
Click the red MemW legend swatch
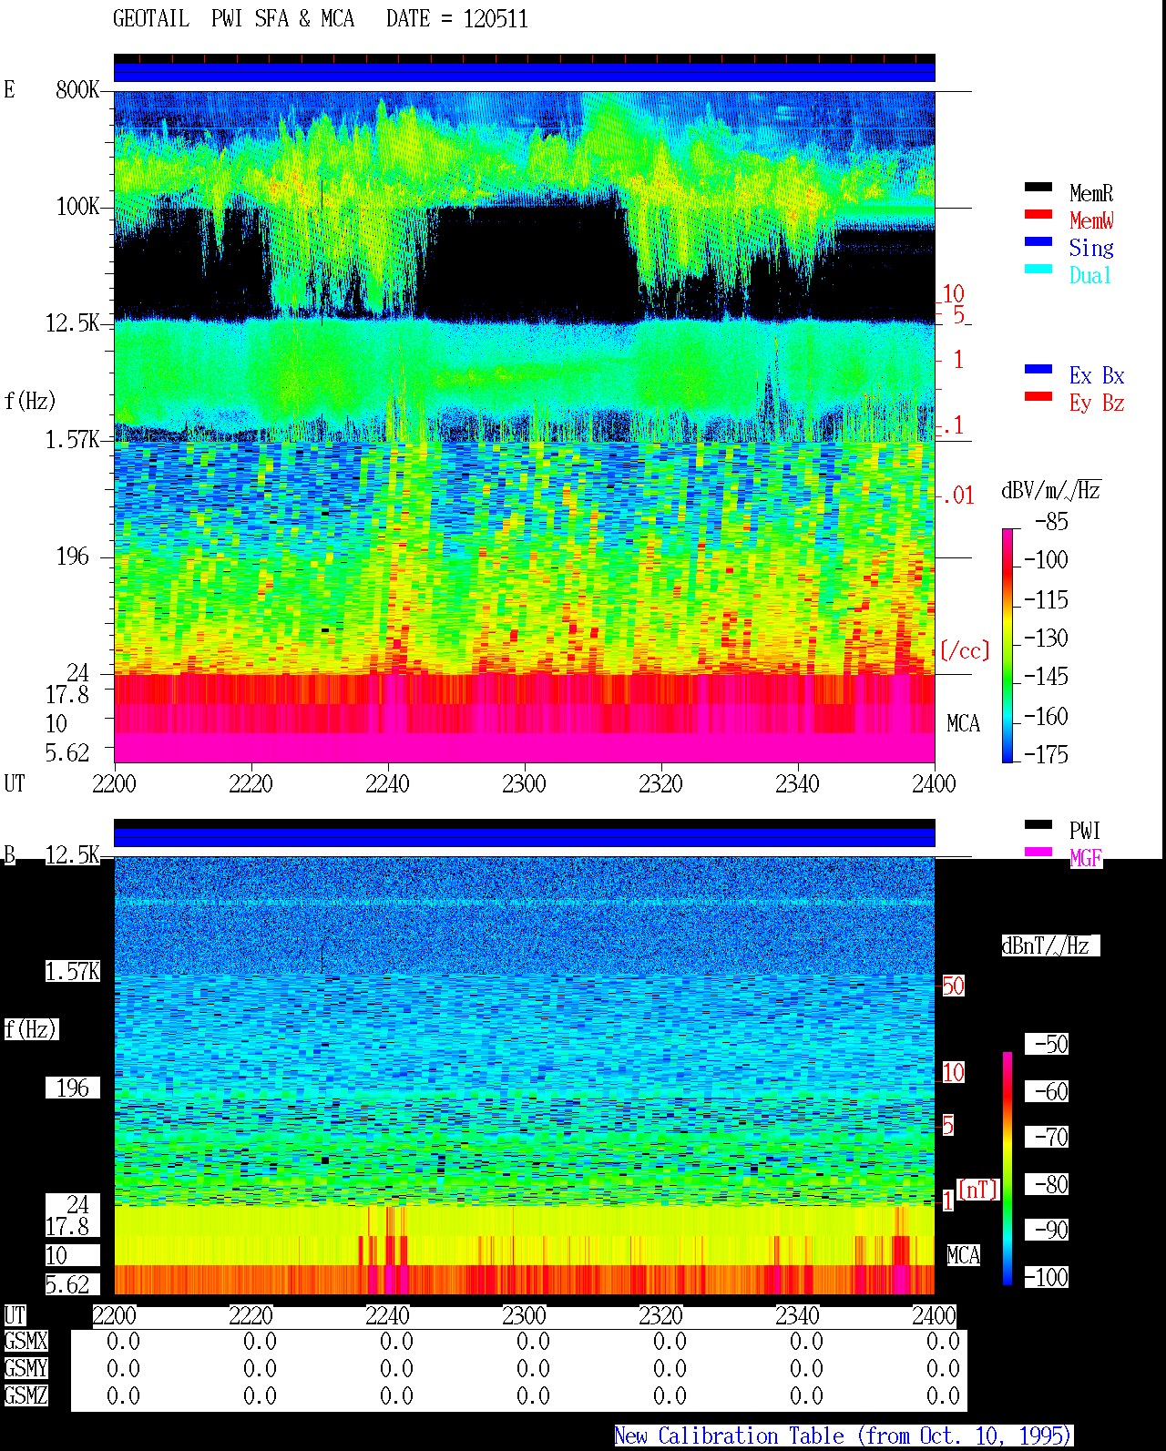pyautogui.click(x=1038, y=215)
